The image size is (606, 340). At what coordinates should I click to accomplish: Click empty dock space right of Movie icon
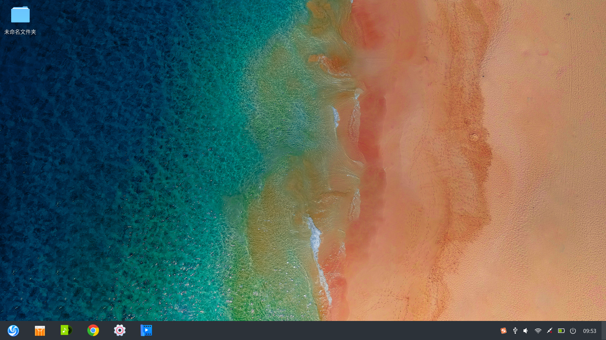point(311,331)
